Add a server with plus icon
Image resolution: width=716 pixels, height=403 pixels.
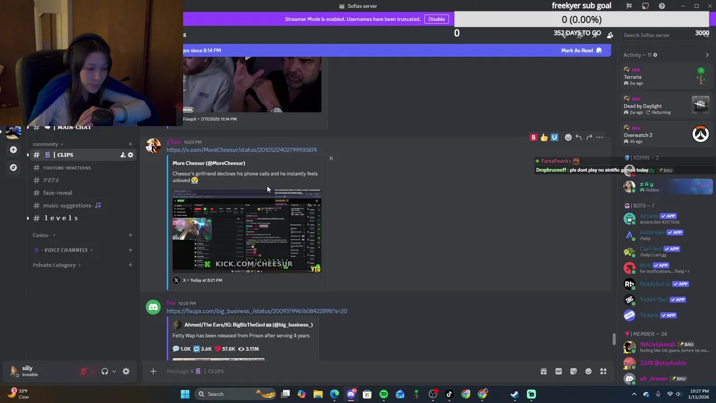coord(13,149)
